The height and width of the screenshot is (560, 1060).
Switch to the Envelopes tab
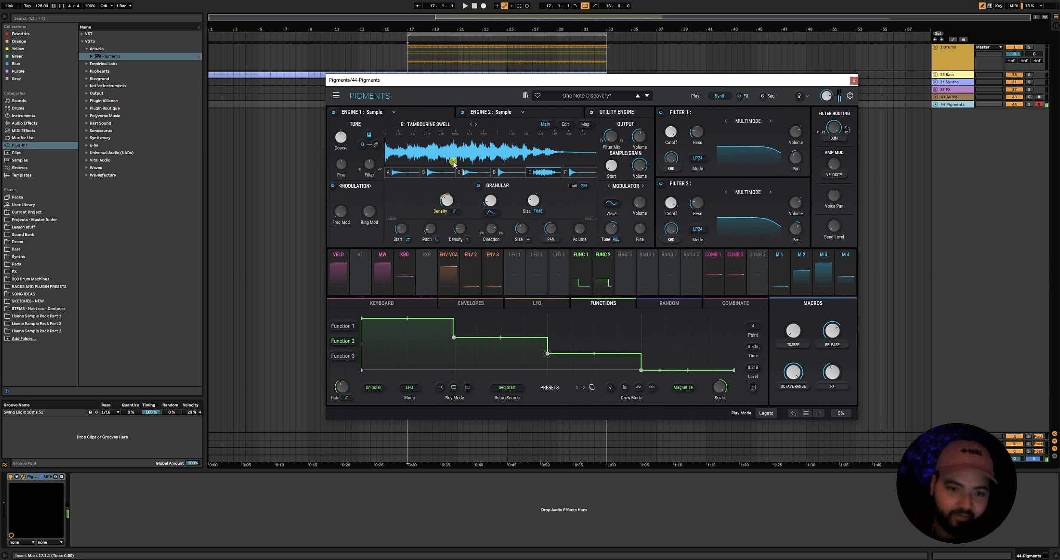[471, 303]
